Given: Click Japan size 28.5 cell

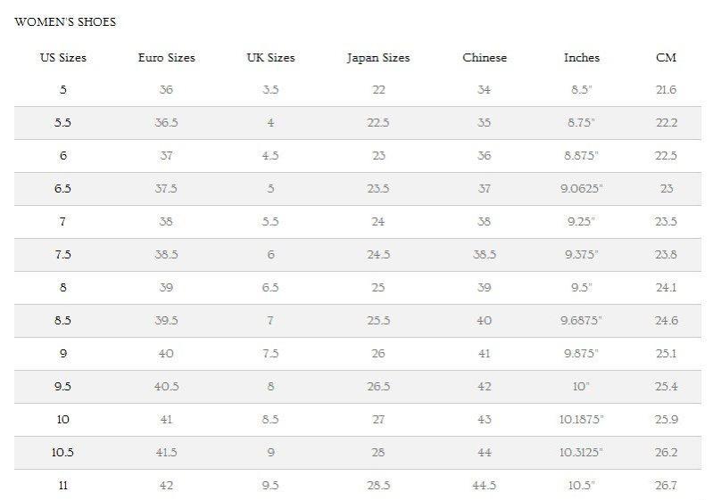Looking at the screenshot, I should (378, 486).
